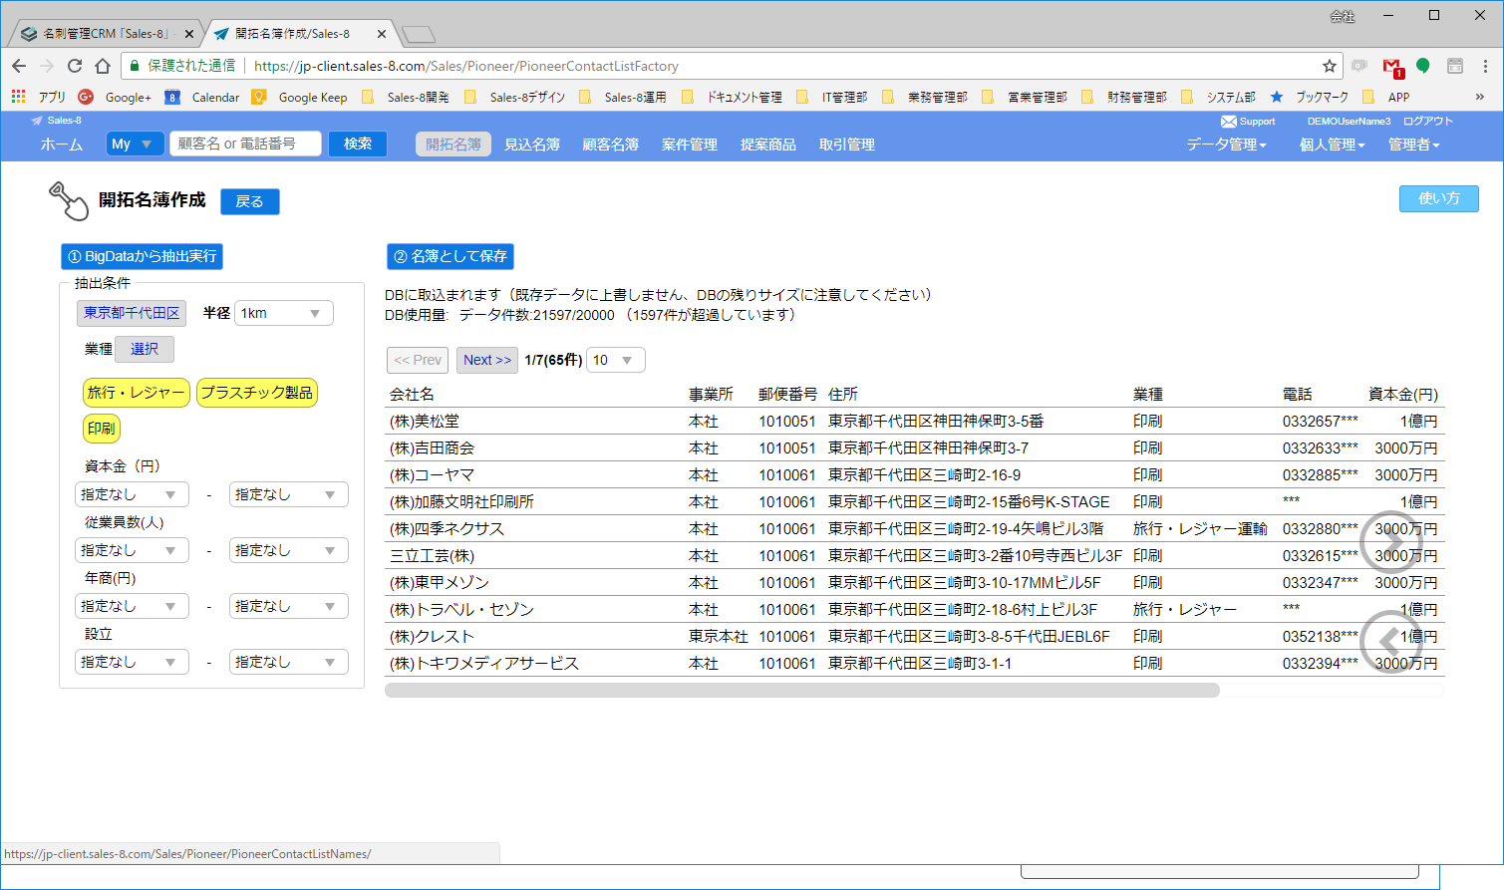This screenshot has height=890, width=1504.
Task: Reload the page with refresh icon
Action: (x=75, y=66)
